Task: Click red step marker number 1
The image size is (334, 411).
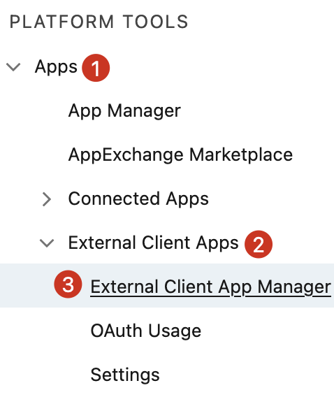Action: [96, 68]
